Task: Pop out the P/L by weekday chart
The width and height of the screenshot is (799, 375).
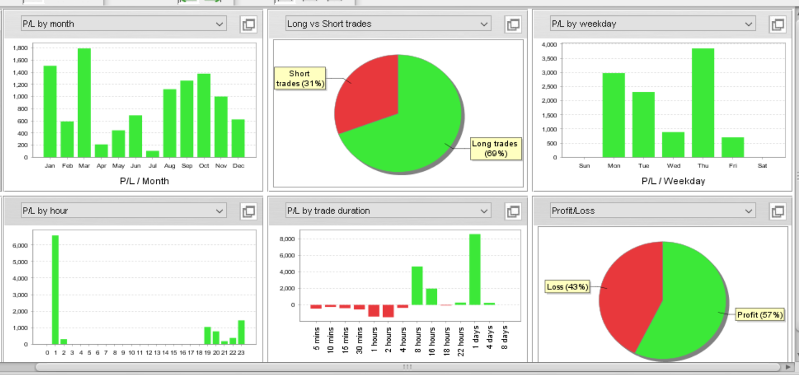Action: [778, 24]
